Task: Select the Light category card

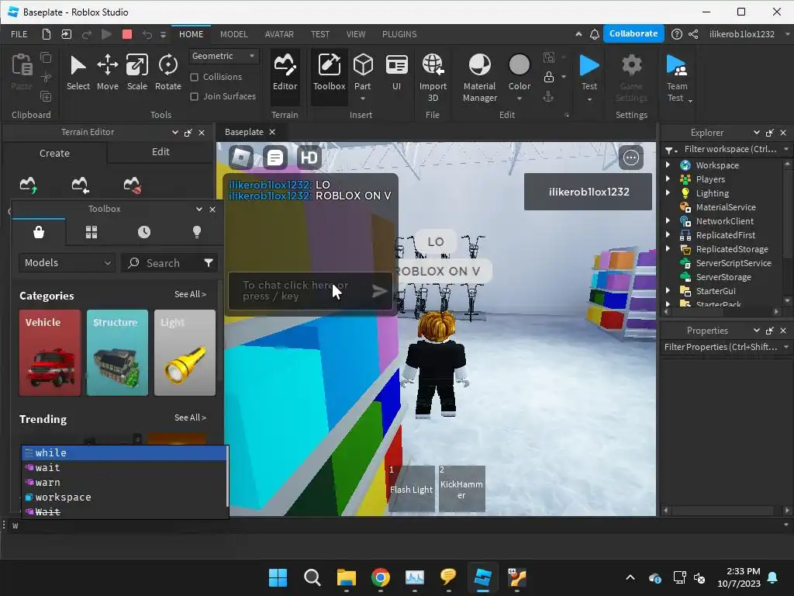Action: 185,353
